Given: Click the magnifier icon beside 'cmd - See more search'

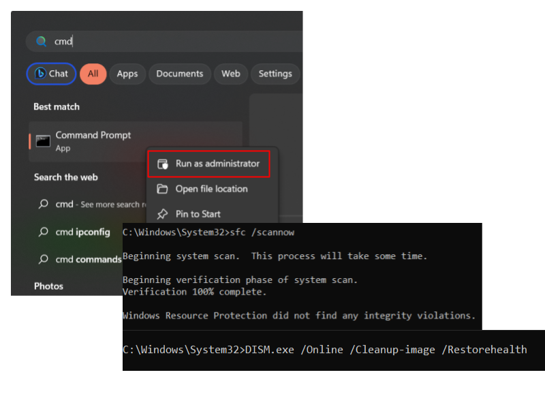Looking at the screenshot, I should point(44,204).
